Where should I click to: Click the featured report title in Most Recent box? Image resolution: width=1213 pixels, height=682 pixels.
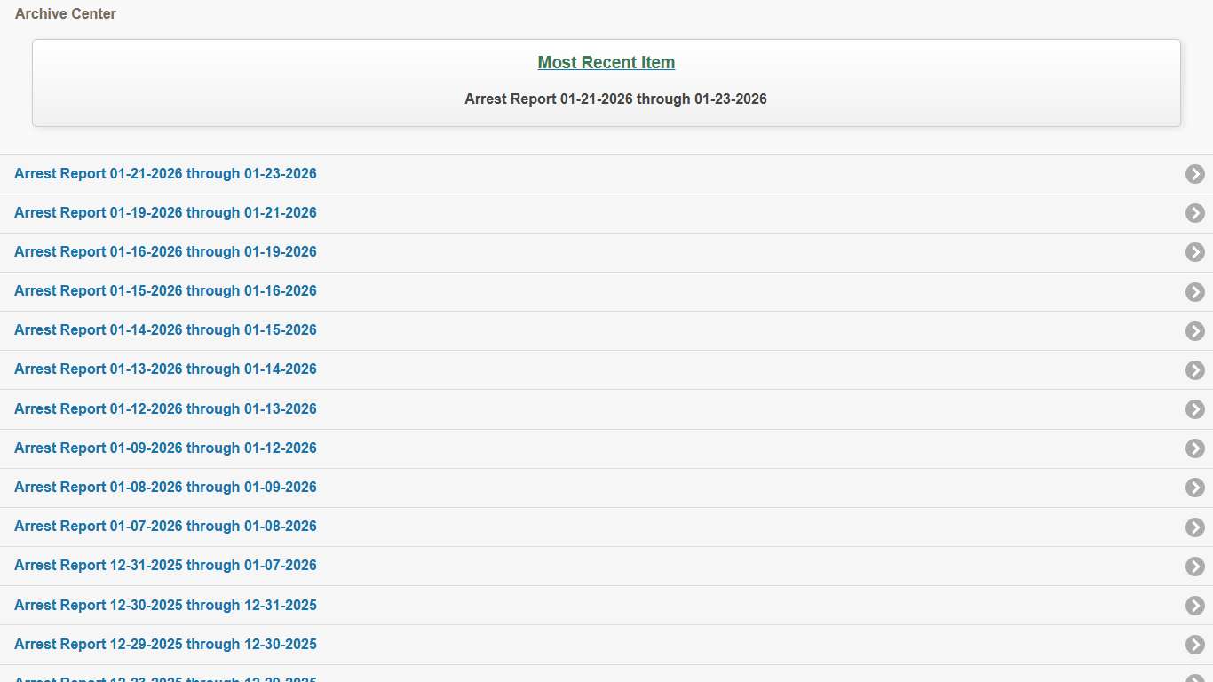coord(615,99)
